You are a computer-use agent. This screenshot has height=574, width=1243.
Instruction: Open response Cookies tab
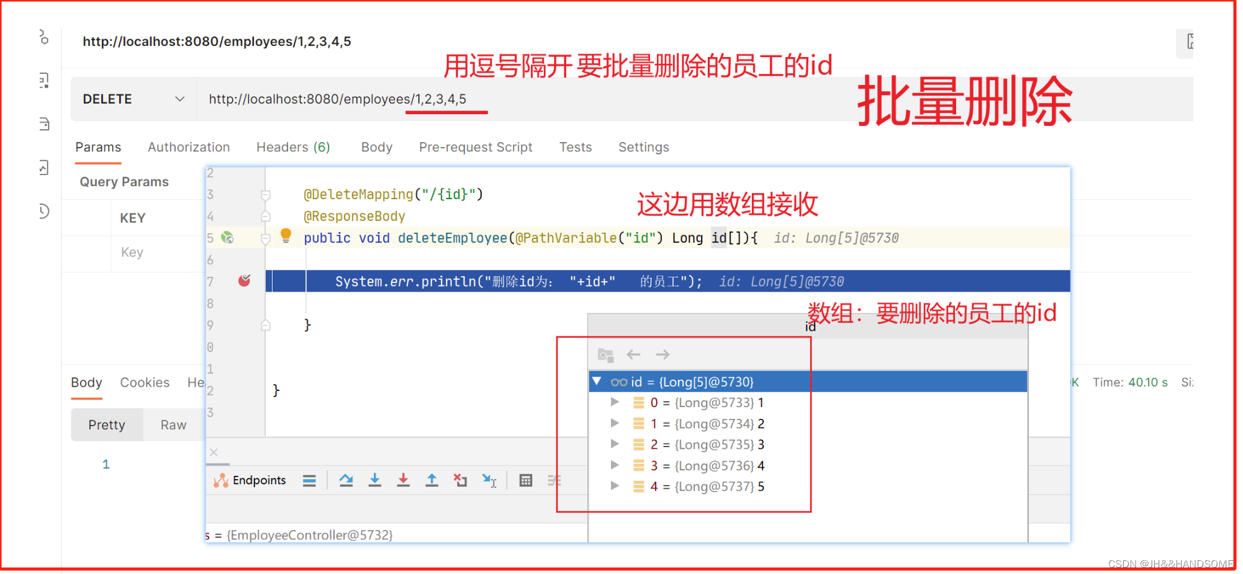145,382
